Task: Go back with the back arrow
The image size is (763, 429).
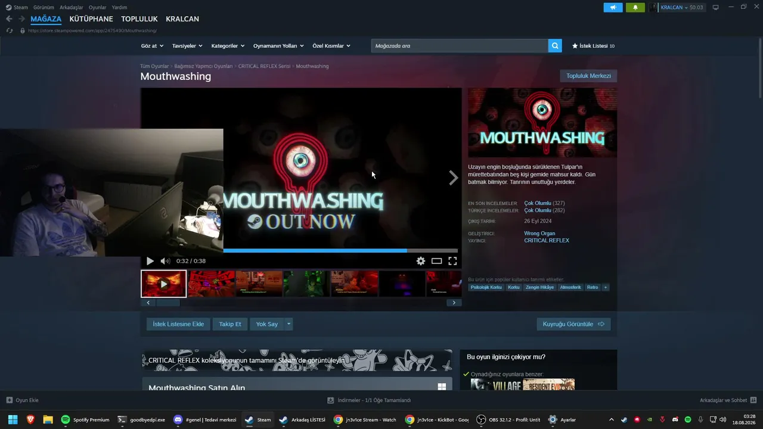Action: [9, 19]
